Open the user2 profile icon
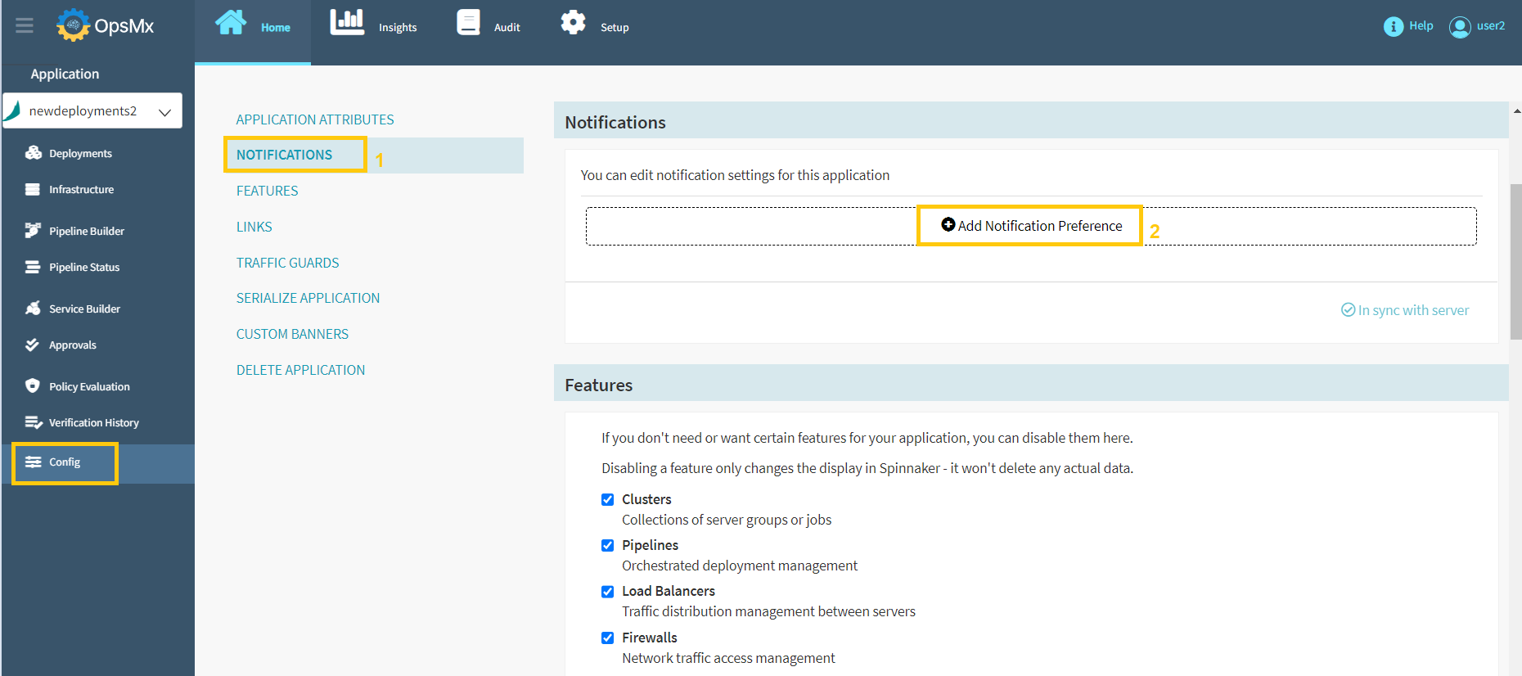 1459,27
